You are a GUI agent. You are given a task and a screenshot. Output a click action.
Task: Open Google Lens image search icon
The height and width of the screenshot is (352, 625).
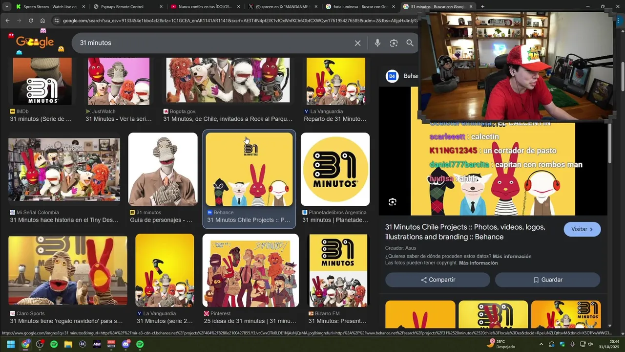coord(394,43)
